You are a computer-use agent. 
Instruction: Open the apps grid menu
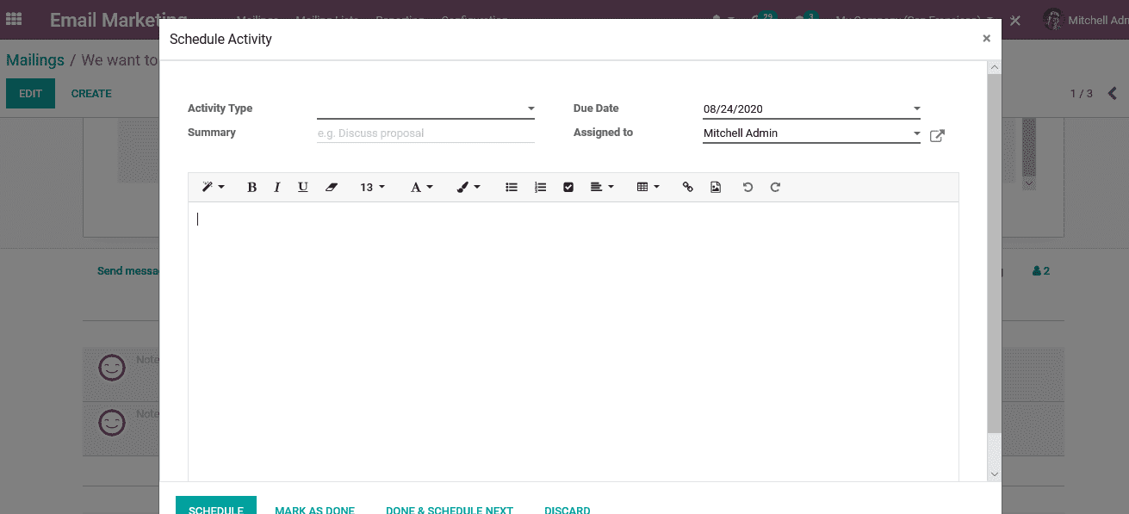[14, 19]
